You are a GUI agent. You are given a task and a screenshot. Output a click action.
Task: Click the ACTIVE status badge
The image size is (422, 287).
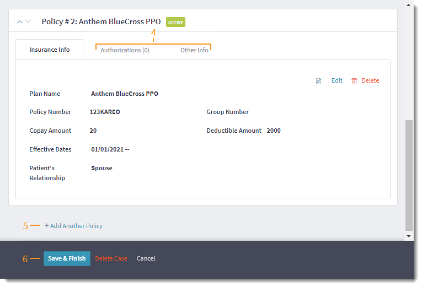click(x=175, y=22)
